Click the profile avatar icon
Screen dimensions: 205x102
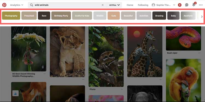[x=153, y=5]
